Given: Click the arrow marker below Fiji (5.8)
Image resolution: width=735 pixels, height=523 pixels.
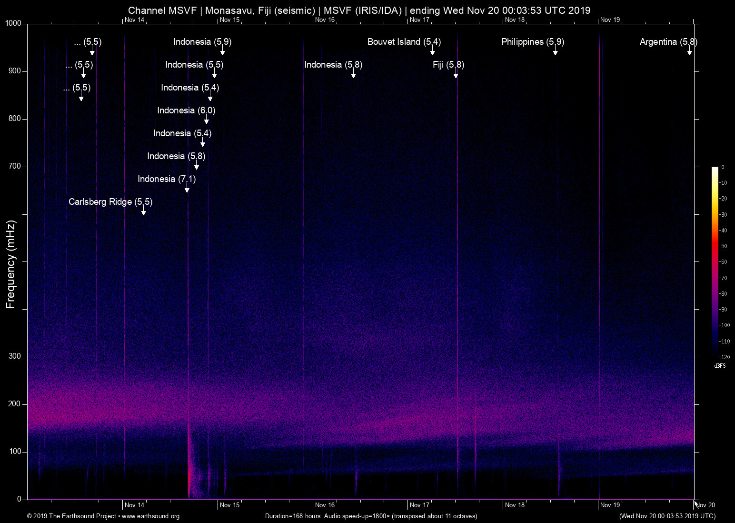Looking at the screenshot, I should [456, 74].
